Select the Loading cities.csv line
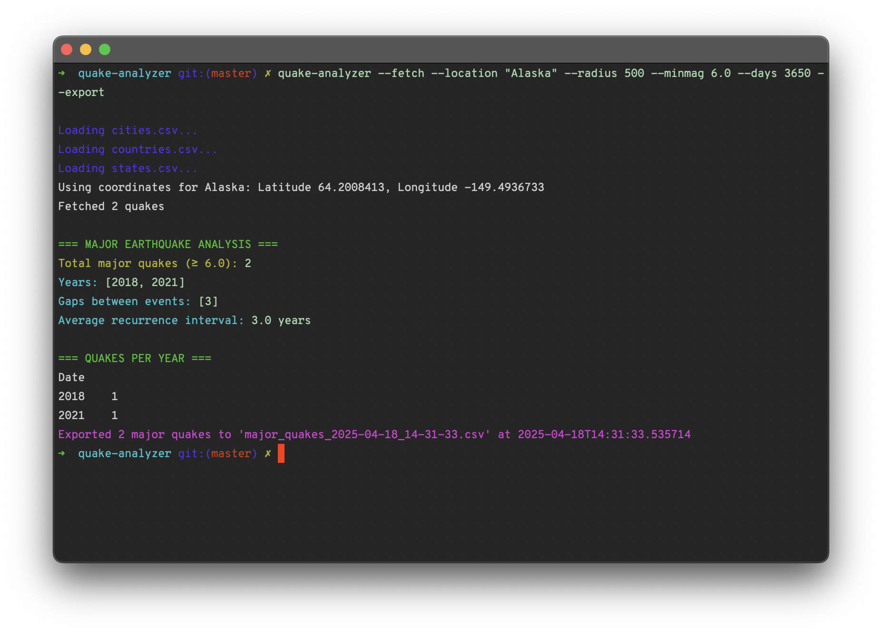Image resolution: width=882 pixels, height=633 pixels. click(x=127, y=130)
